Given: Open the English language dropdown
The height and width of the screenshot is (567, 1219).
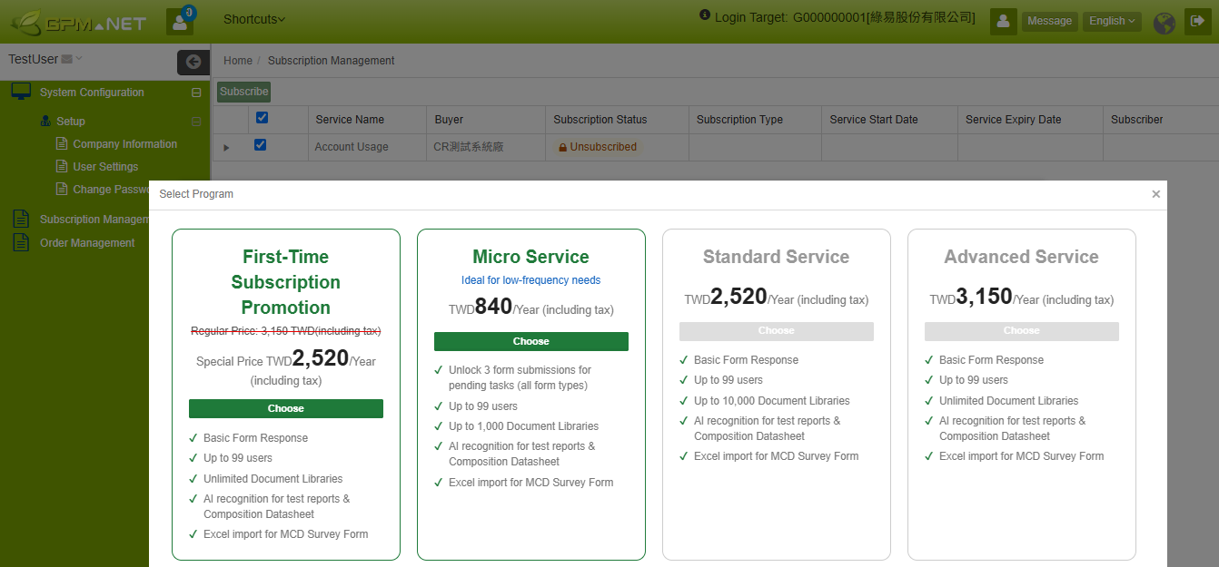Looking at the screenshot, I should (x=1113, y=21).
